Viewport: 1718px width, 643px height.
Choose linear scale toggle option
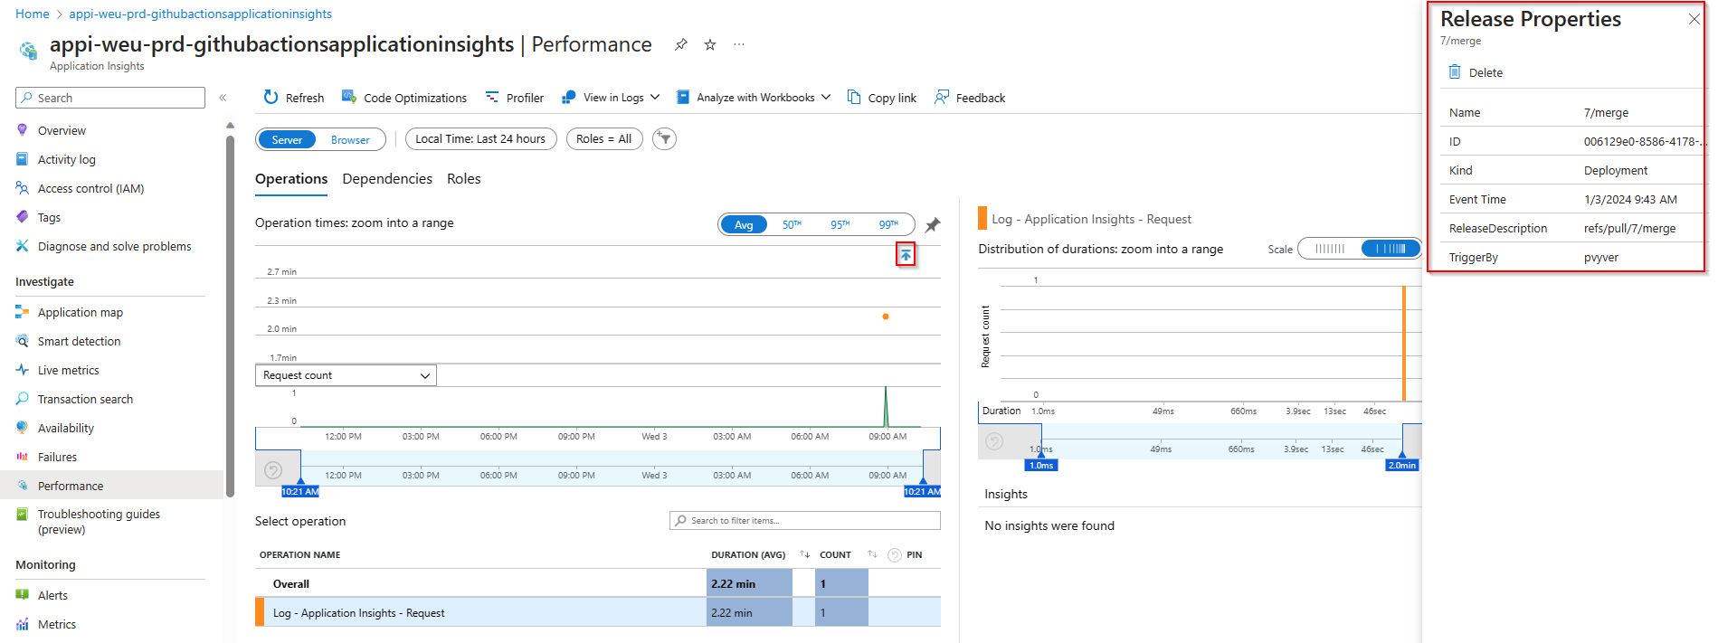tap(1330, 249)
